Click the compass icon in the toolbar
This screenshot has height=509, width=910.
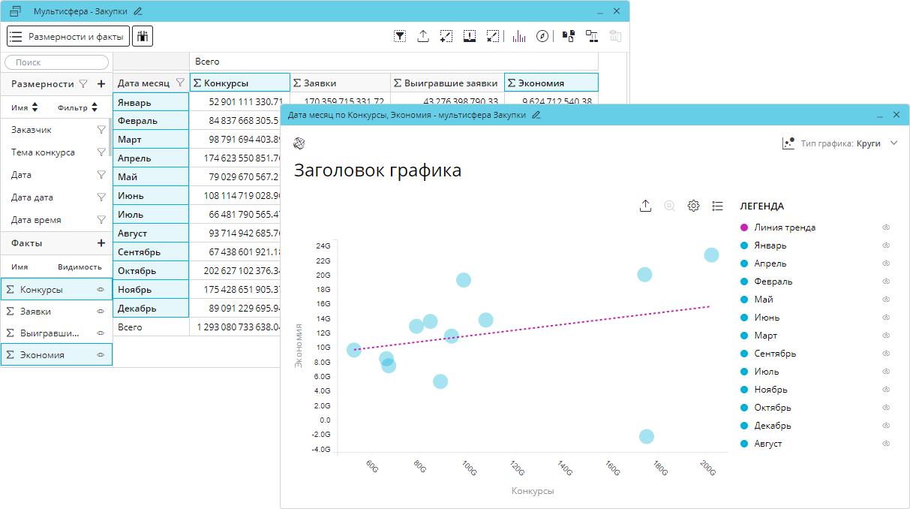(542, 36)
